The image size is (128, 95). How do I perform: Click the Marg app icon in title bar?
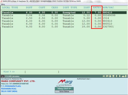coord(2,1)
